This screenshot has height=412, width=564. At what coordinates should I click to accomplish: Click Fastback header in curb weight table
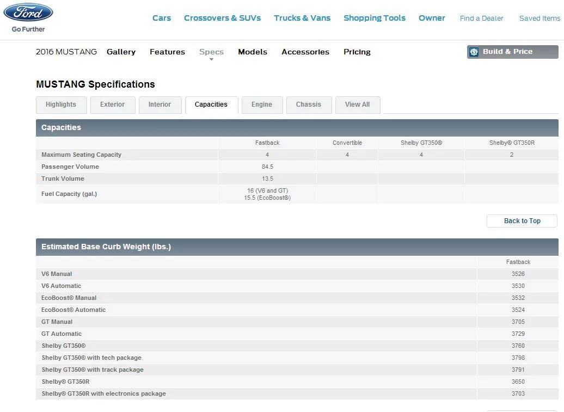coord(518,262)
